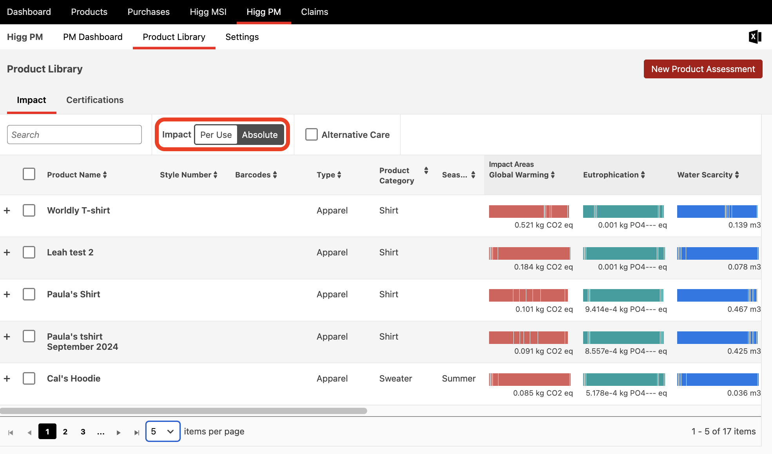This screenshot has height=454, width=772.
Task: Switch impact to Per Use
Action: click(x=216, y=135)
